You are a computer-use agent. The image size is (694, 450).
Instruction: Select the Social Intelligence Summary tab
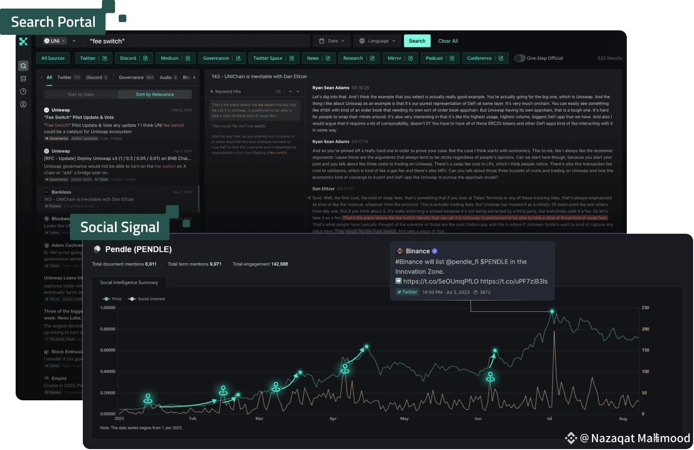click(129, 283)
